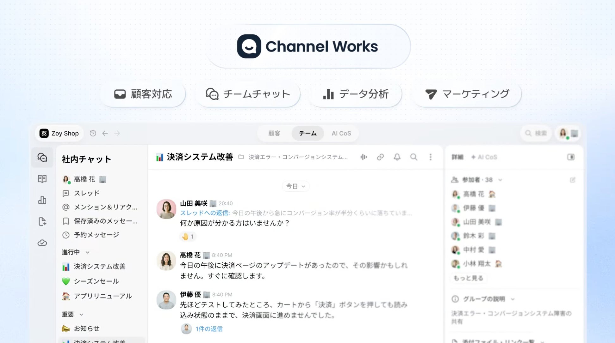615x343 pixels.
Task: Click the チームチャット feature pill
Action: (248, 94)
